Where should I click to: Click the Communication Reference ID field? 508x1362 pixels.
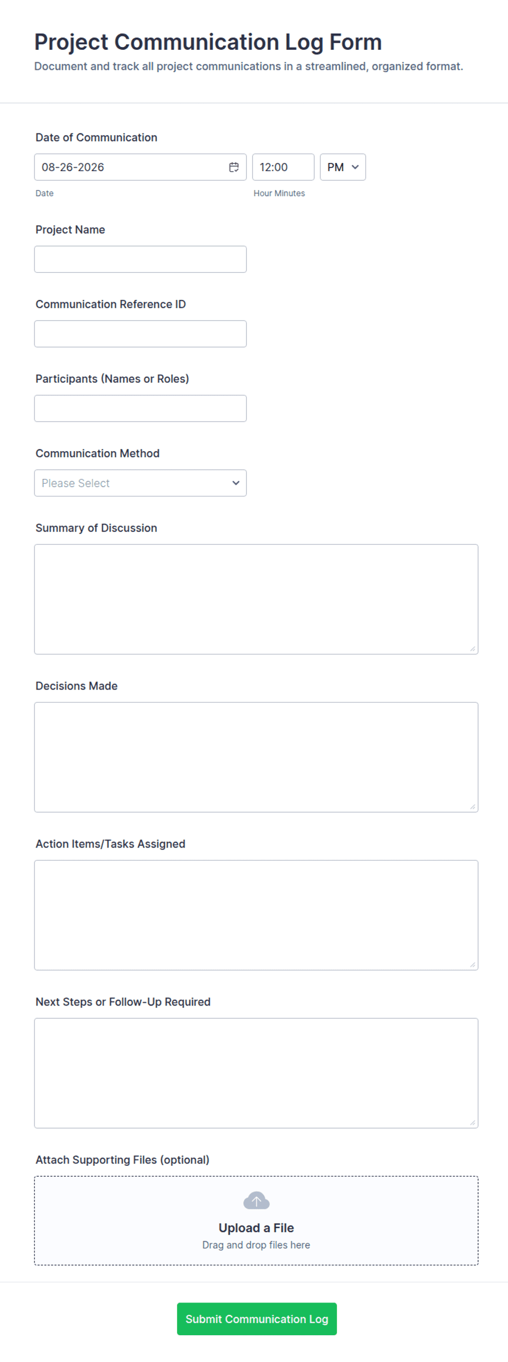140,334
